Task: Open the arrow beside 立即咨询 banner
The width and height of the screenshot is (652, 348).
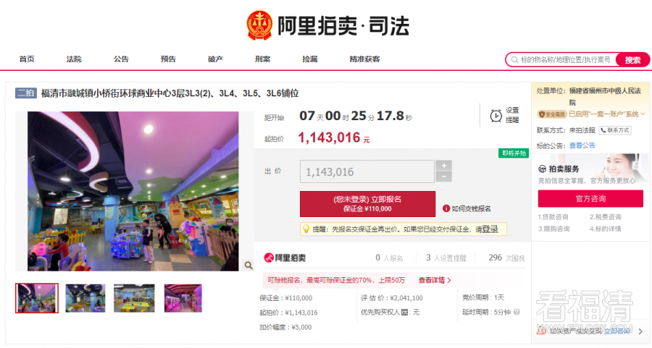Action: click(x=641, y=331)
